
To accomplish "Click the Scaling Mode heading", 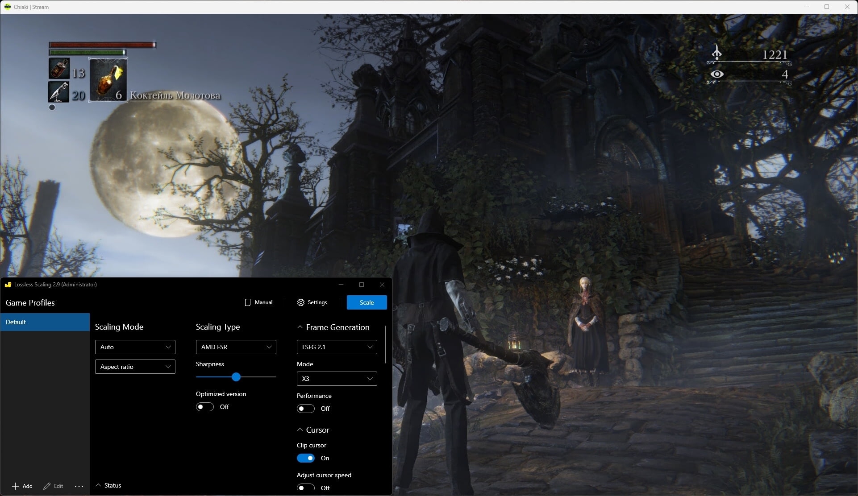I will pyautogui.click(x=119, y=327).
